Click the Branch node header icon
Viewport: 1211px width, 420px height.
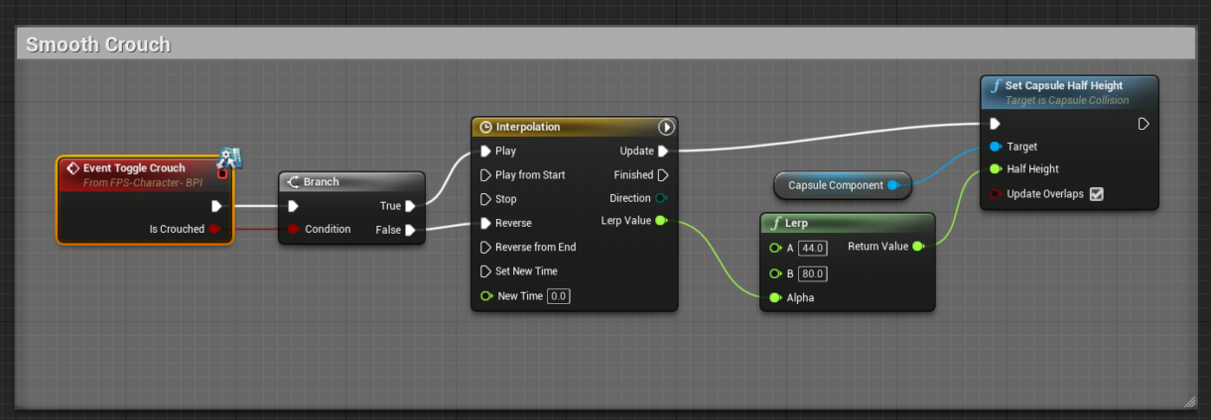[x=293, y=182]
